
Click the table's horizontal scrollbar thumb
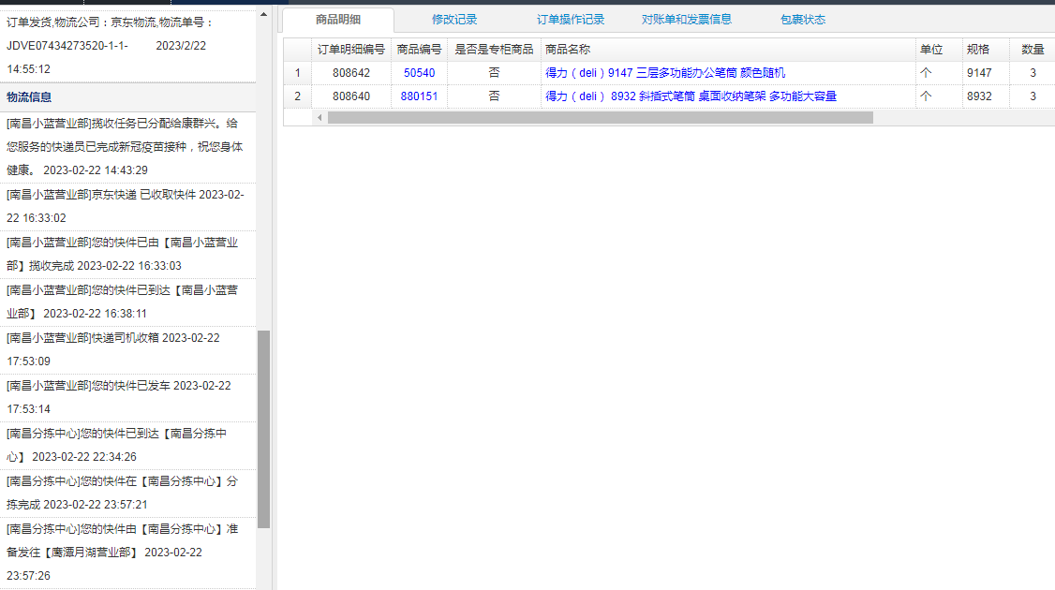(x=601, y=118)
